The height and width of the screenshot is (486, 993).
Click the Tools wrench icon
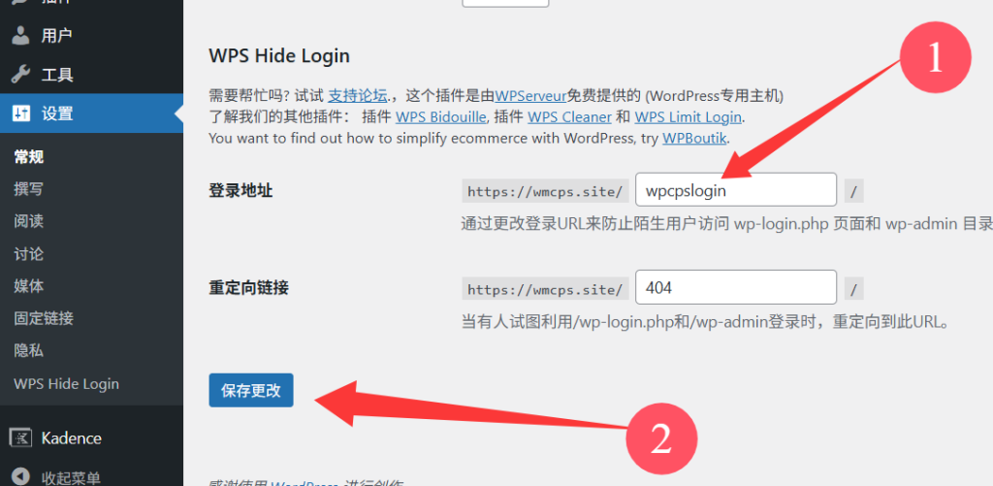[21, 75]
